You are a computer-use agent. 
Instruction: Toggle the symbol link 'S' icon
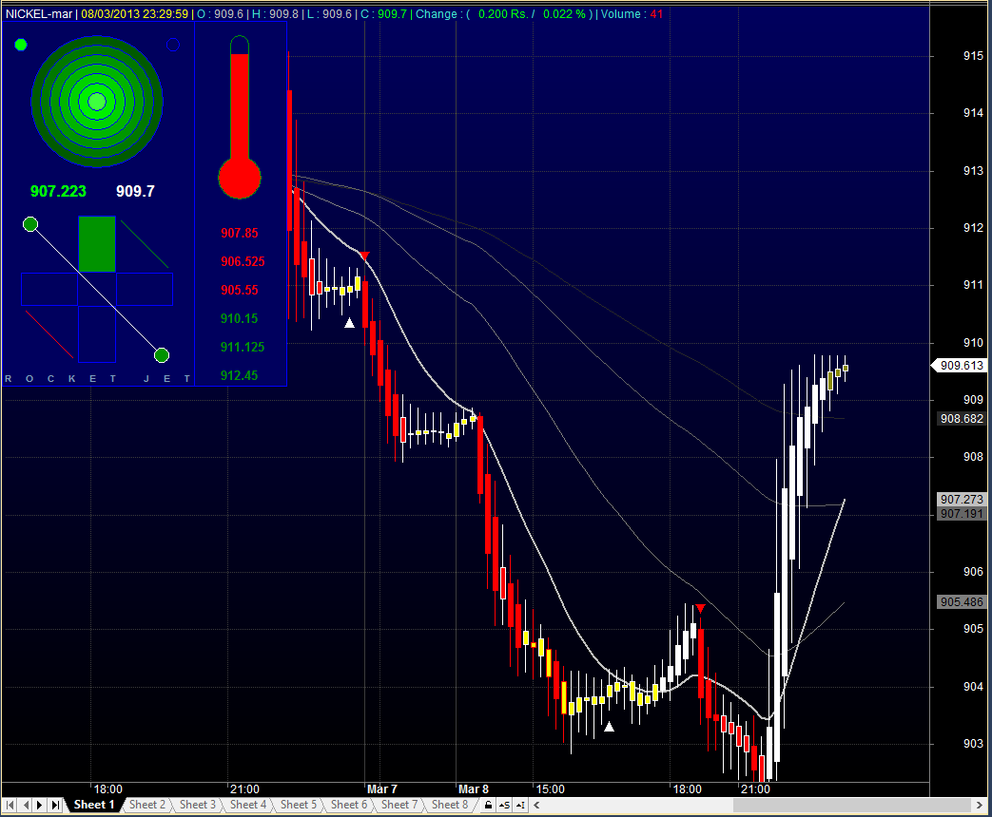(504, 805)
